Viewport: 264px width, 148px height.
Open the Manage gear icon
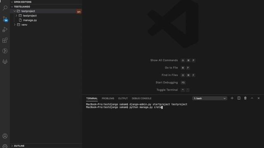pos(5,146)
